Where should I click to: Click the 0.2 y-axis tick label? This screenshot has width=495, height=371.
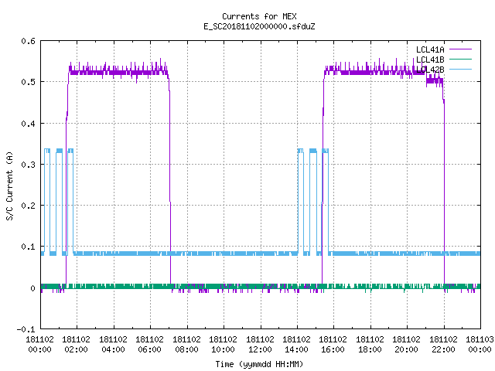click(28, 206)
